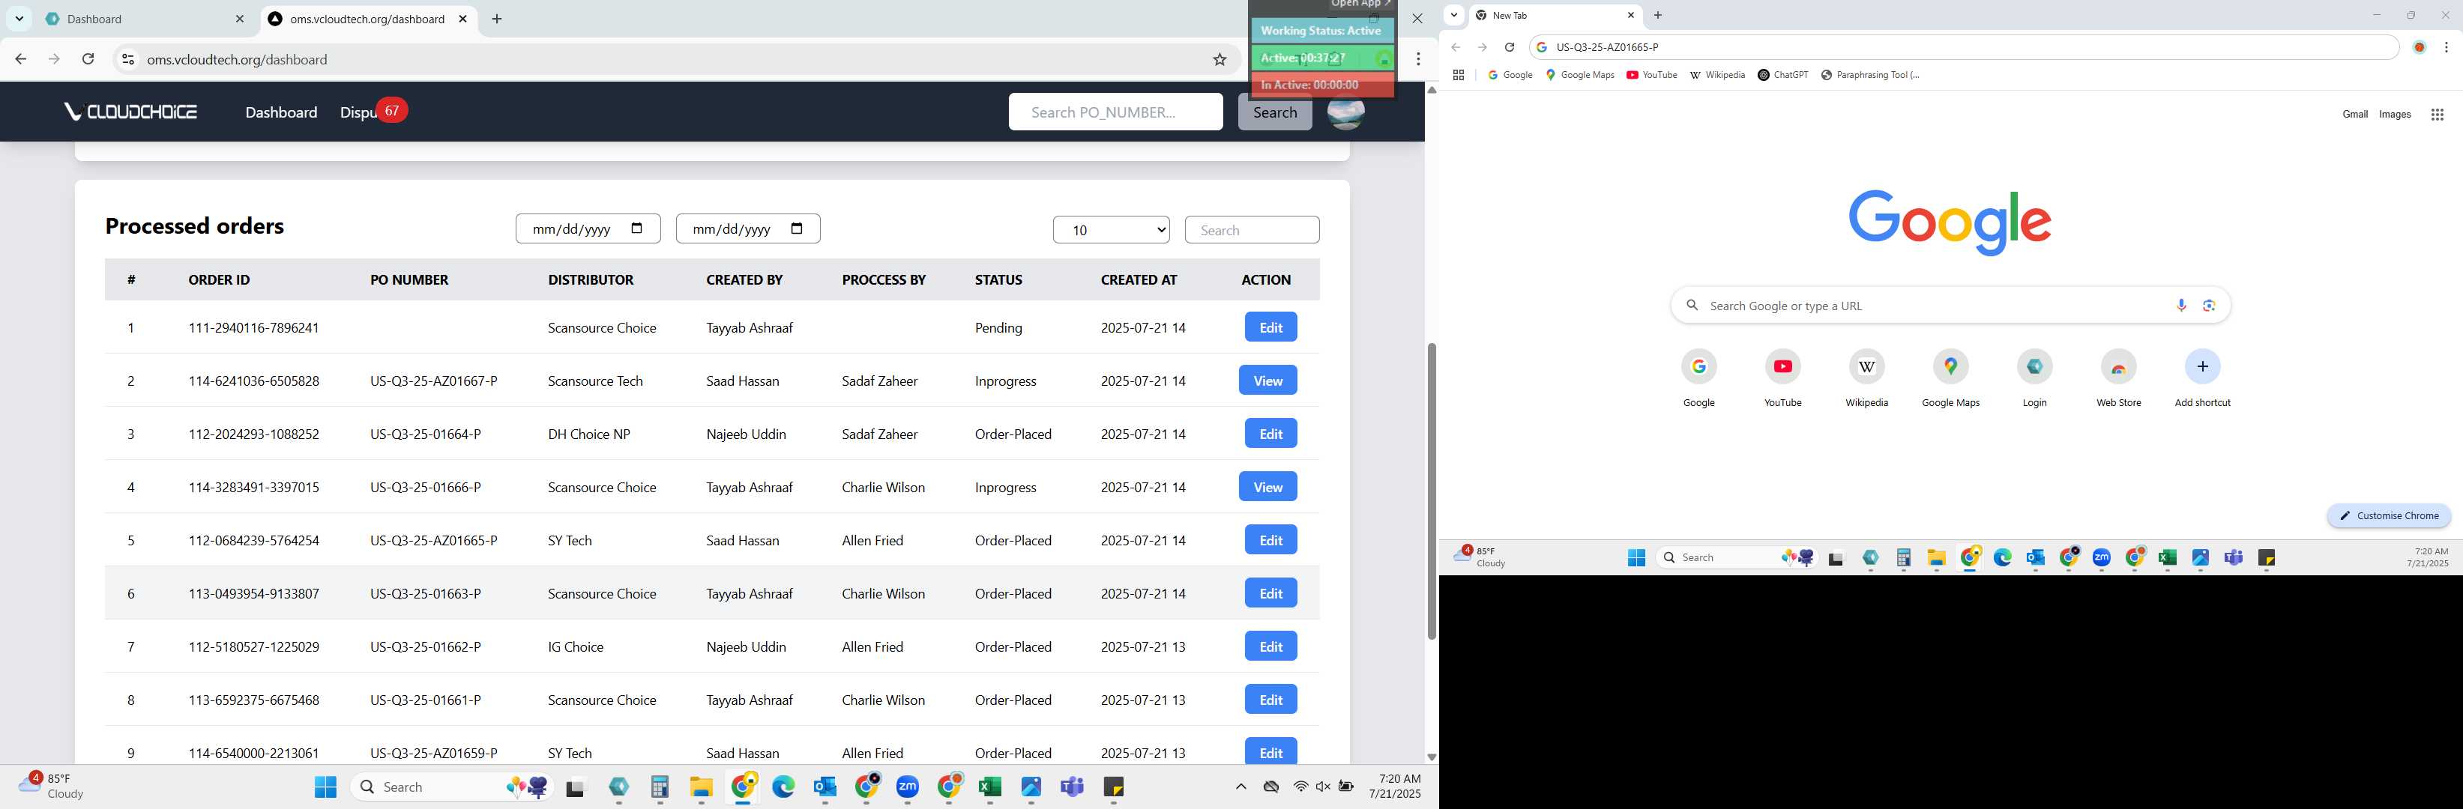Open Zoom from the main taskbar
Screen dimensions: 2463x809
908,787
